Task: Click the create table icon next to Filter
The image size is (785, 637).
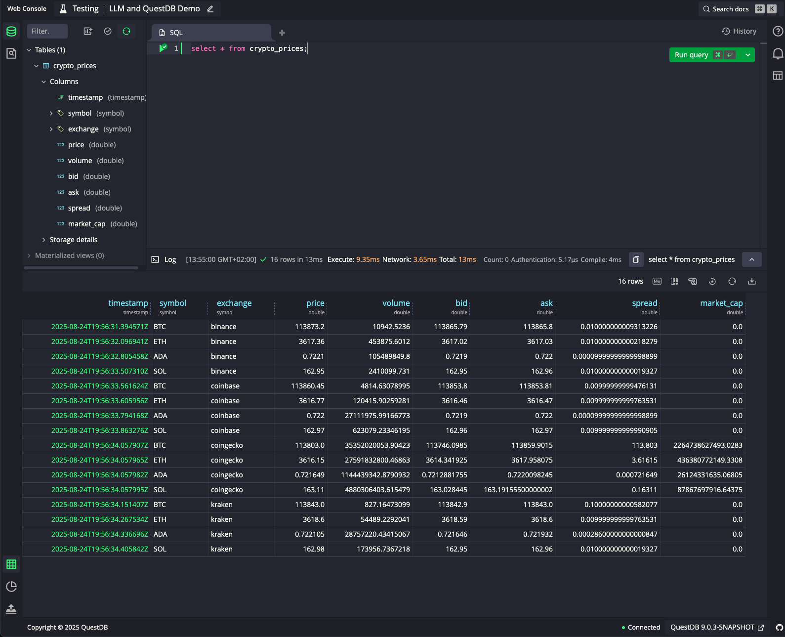Action: [x=88, y=31]
